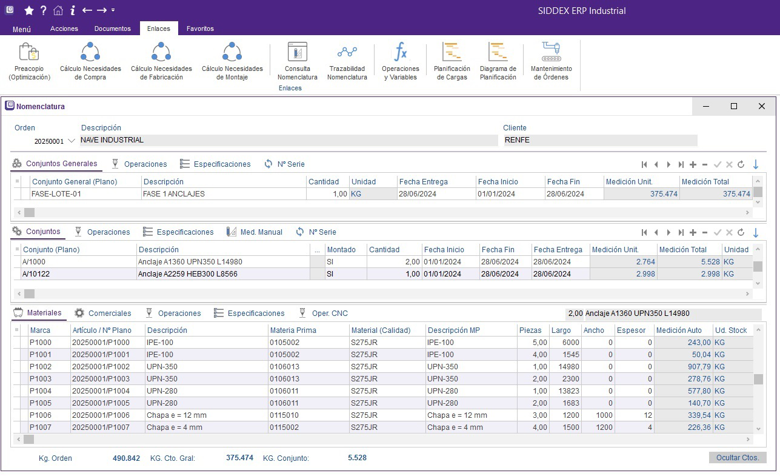The image size is (780, 476).
Task: Click the Materiales grid vertical scrollbar thumb
Action: pos(758,379)
